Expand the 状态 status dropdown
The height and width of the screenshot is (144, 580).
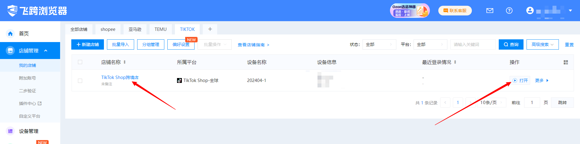click(379, 44)
